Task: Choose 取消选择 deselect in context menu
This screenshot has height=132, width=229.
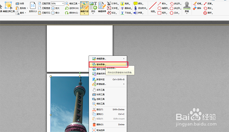Action: click(x=108, y=130)
